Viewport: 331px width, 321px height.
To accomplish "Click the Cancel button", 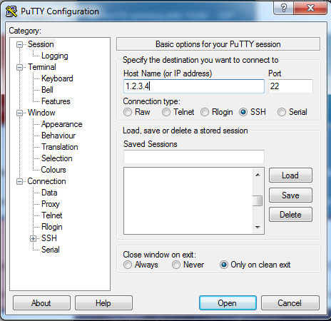I will click(x=290, y=303).
